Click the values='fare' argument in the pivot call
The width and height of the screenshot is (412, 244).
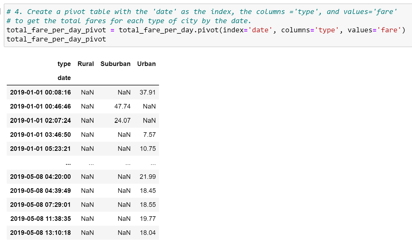[374, 30]
